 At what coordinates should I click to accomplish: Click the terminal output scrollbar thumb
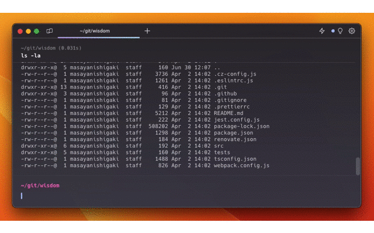(x=358, y=166)
